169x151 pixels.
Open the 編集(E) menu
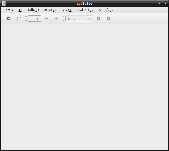coord(33,10)
